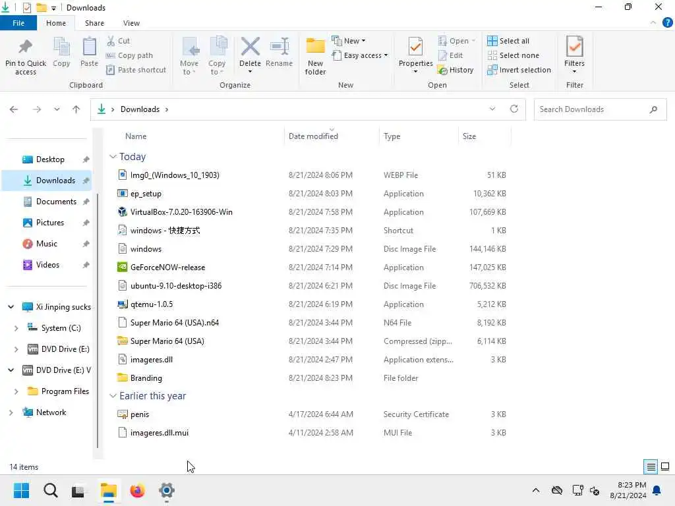
Task: Select Super Mario 64 (USA).n64 file
Action: coord(174,323)
